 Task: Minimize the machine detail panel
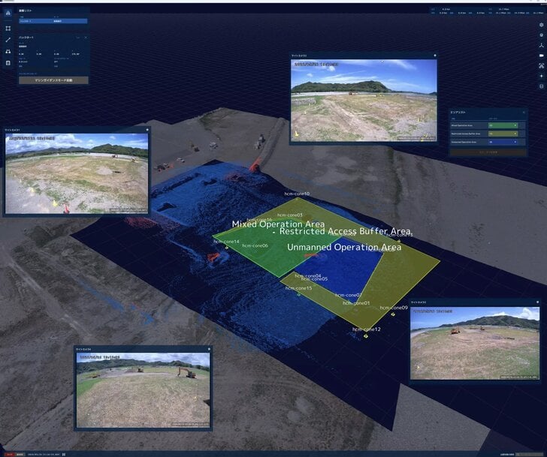[78, 38]
